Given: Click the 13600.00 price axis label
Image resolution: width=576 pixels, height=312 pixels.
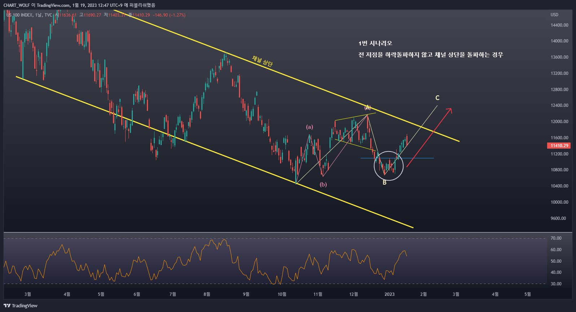Looking at the screenshot, I should (559, 57).
